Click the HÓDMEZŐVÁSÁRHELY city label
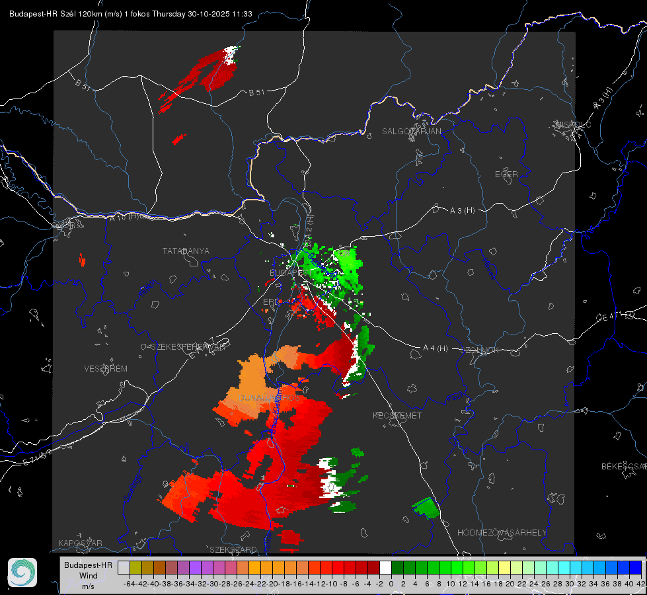647x595 pixels. click(x=502, y=533)
